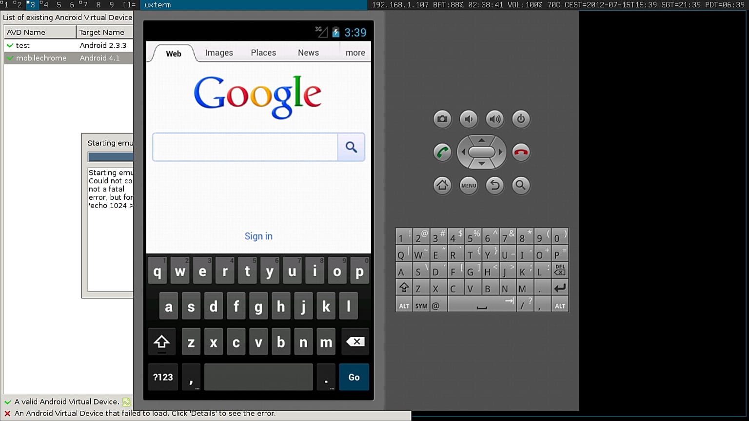This screenshot has height=421, width=749.
Task: Click the hardware keyboard '0' key
Action: (560, 236)
